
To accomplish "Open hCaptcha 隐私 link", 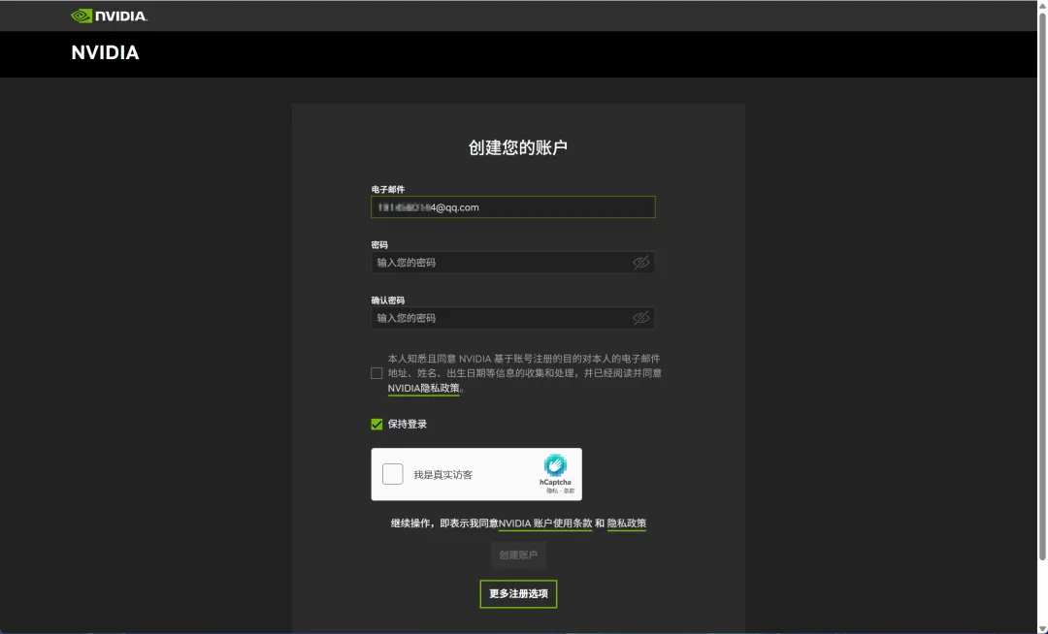I will 551,491.
